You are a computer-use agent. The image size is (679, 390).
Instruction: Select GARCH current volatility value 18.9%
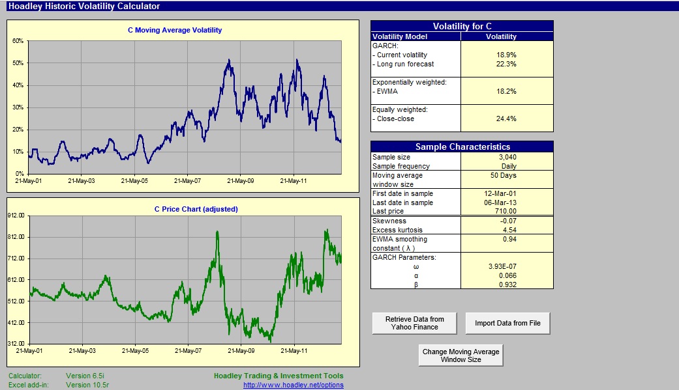click(x=506, y=55)
